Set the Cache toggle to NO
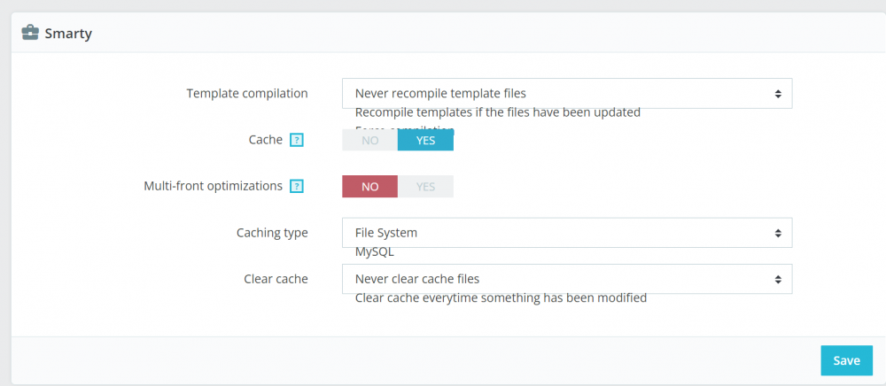This screenshot has width=886, height=386. tap(369, 140)
